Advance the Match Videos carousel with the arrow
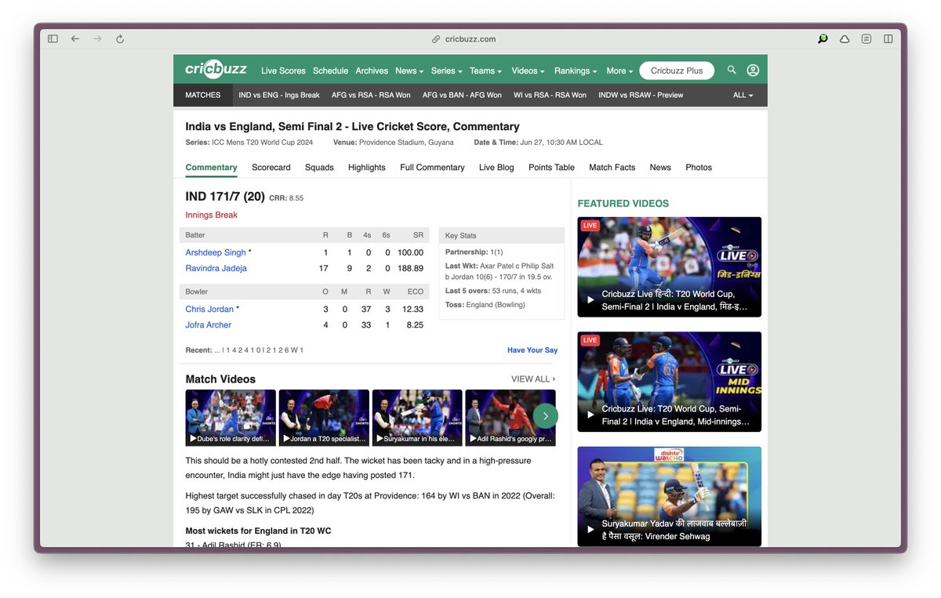 pyautogui.click(x=545, y=416)
